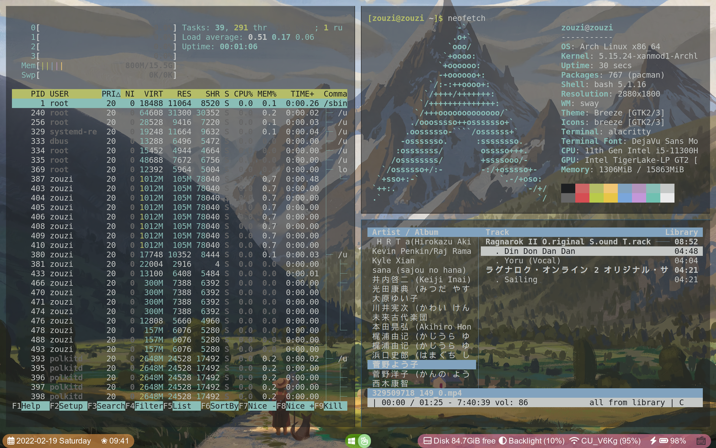Expand the highlighted 菅野よう子 artist entry
The width and height of the screenshot is (716, 448).
421,364
